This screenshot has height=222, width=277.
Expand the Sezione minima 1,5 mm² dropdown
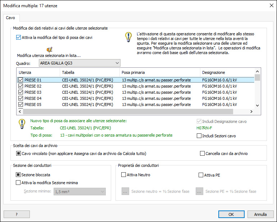pyautogui.click(x=80, y=192)
